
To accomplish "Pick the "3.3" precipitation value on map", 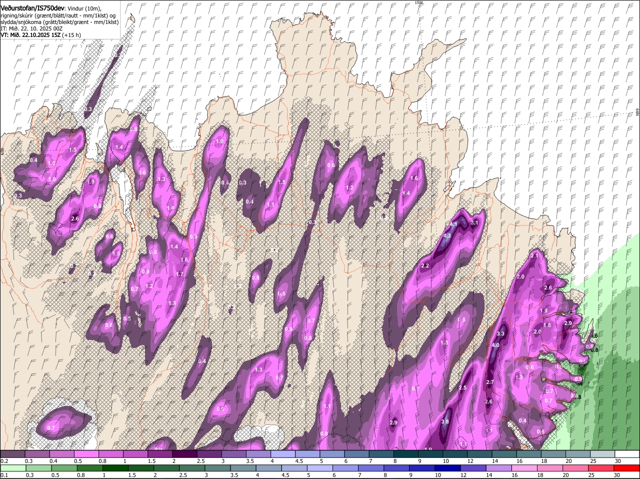I will coord(501,333).
